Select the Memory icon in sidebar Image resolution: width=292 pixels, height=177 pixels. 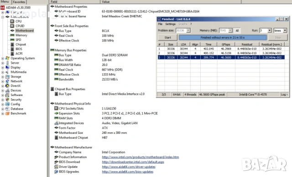pos(12,35)
